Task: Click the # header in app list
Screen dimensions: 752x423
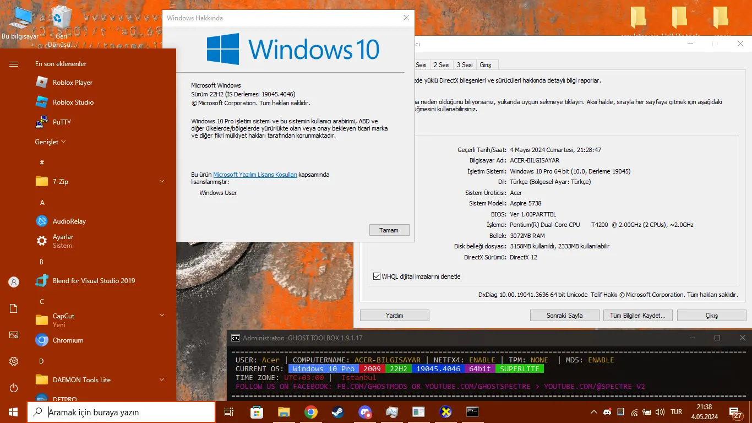Action: (42, 163)
